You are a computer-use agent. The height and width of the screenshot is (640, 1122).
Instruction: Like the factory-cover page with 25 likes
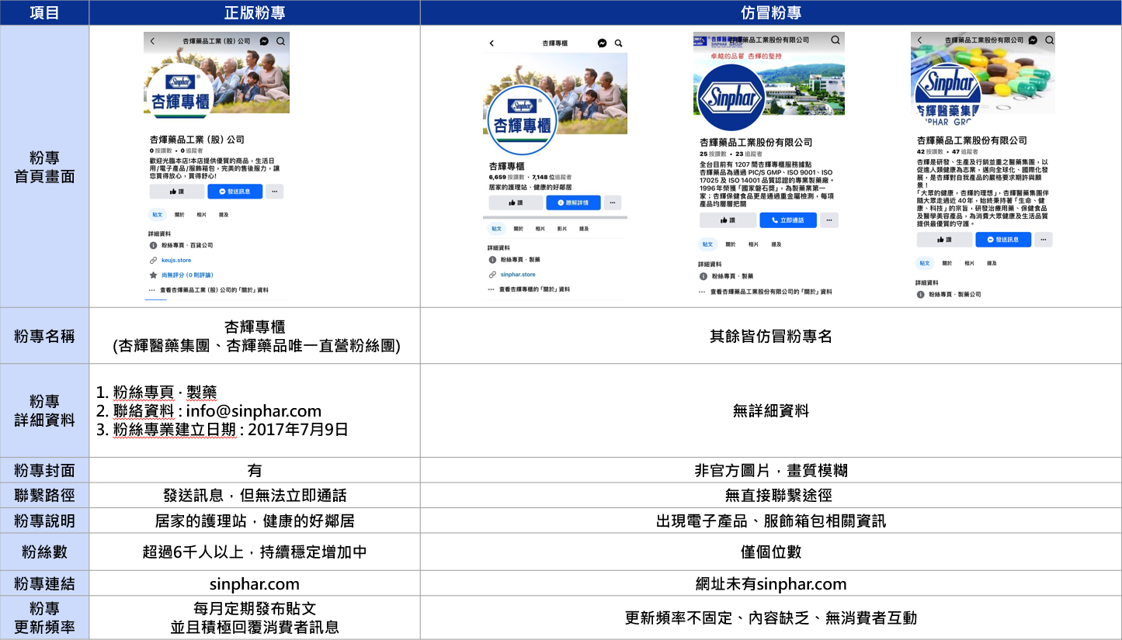(728, 220)
